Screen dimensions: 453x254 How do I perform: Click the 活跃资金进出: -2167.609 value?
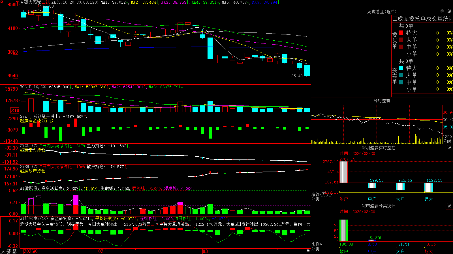(60, 116)
